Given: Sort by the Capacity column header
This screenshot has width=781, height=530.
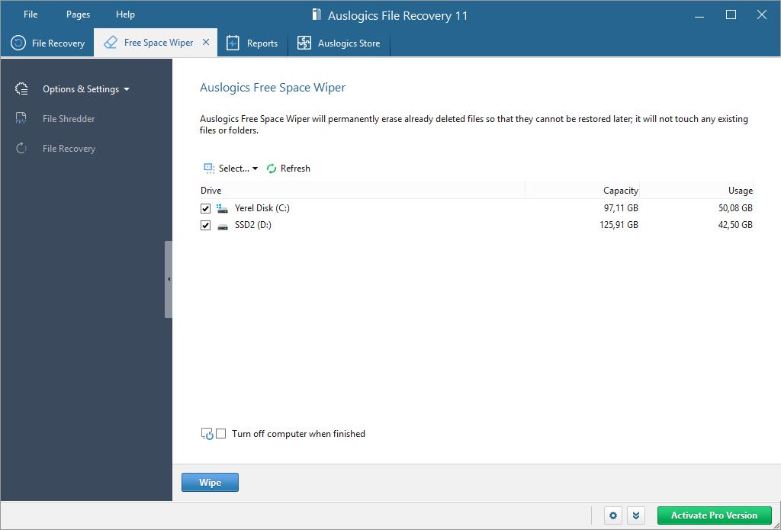Looking at the screenshot, I should coord(582,191).
